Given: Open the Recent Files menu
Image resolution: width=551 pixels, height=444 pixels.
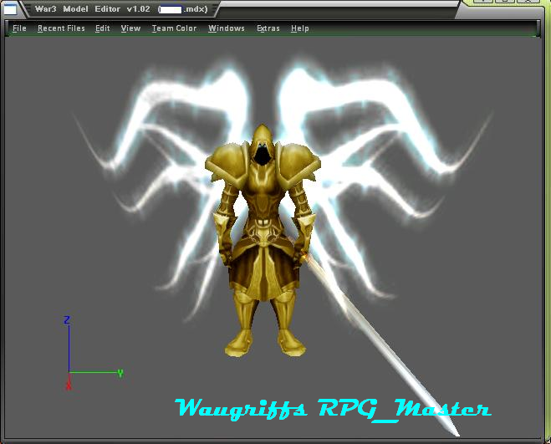Looking at the screenshot, I should (x=61, y=28).
